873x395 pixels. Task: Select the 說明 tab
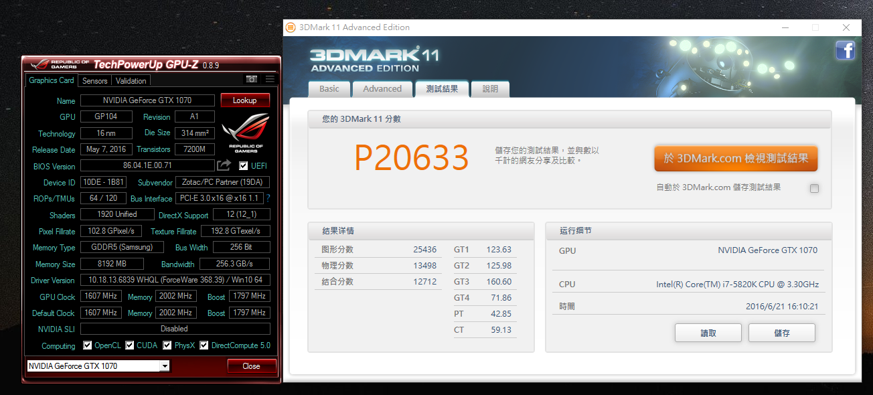tap(490, 89)
